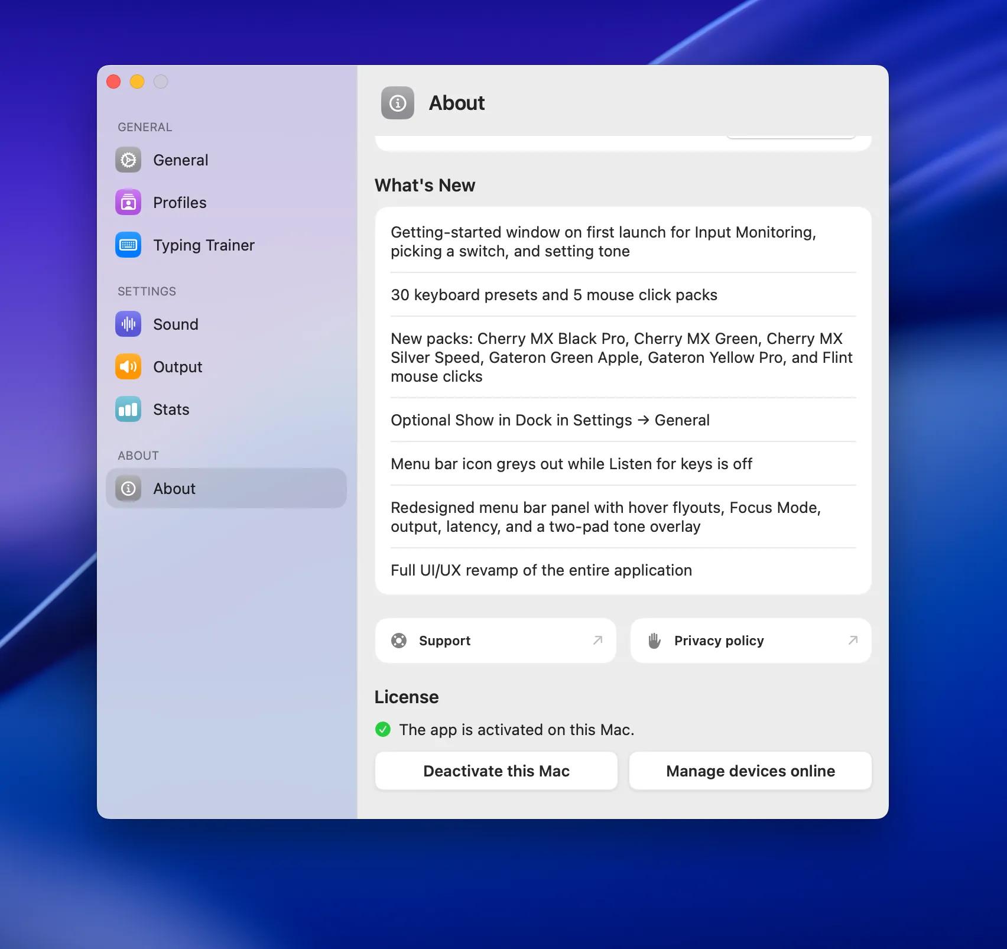Viewport: 1007px width, 949px height.
Task: Click the 'Redesigned menu bar panel' entry
Action: [606, 517]
